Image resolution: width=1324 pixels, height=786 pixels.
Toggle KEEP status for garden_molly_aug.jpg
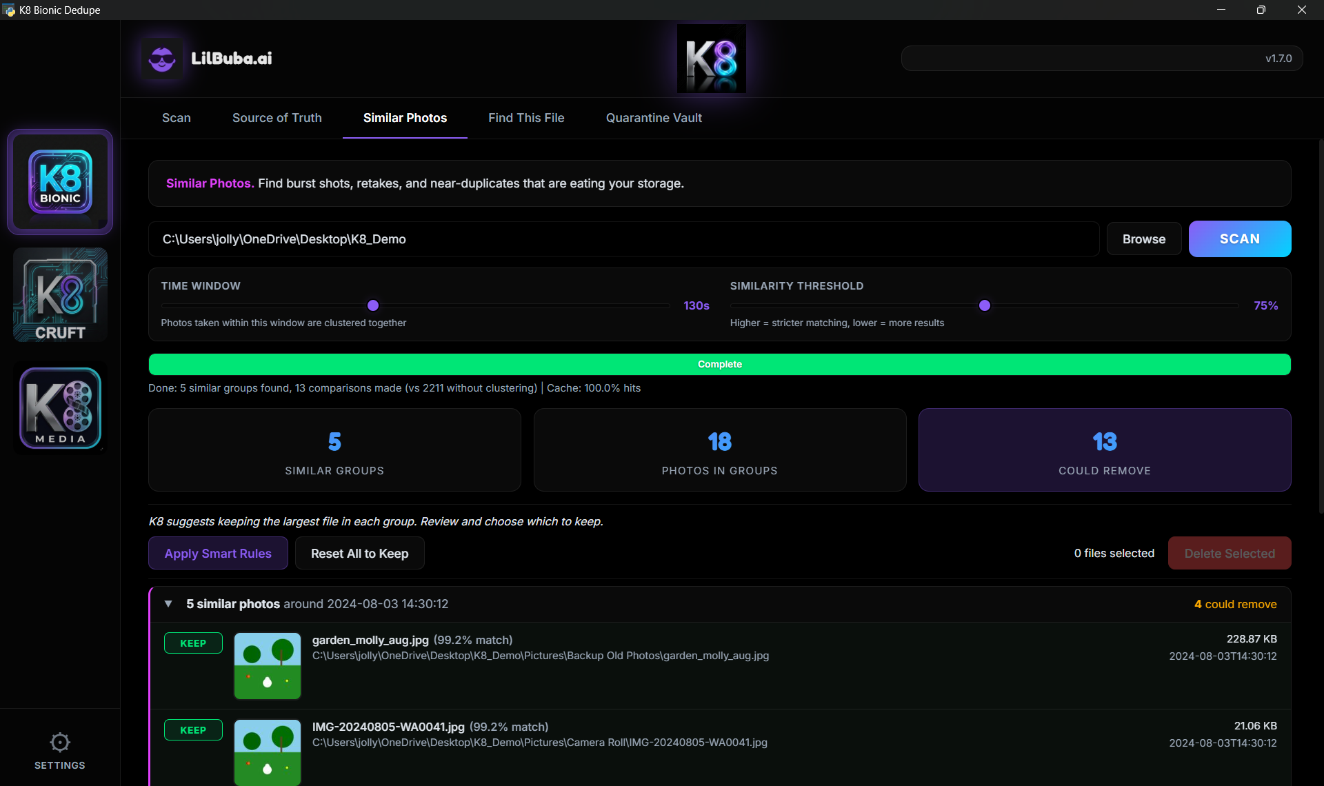pos(193,643)
